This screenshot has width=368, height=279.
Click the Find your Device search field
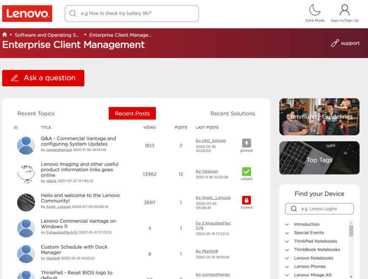pyautogui.click(x=319, y=209)
